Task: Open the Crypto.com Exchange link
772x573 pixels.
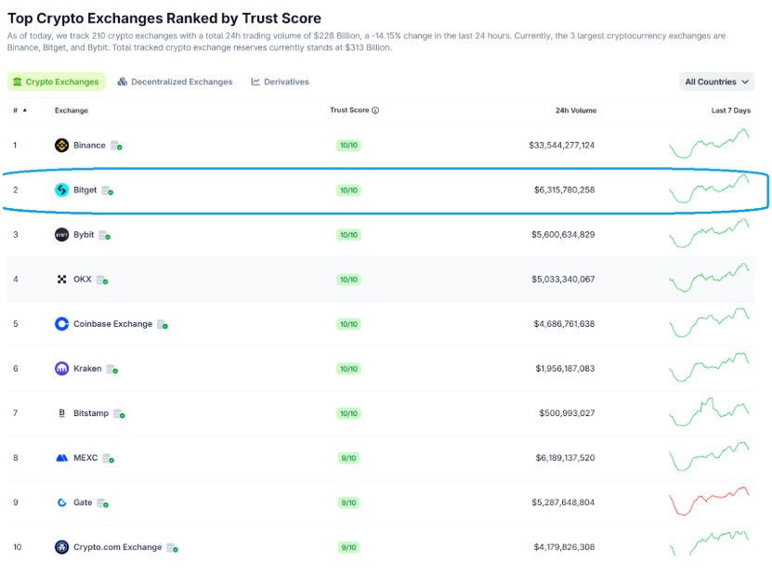Action: [117, 547]
